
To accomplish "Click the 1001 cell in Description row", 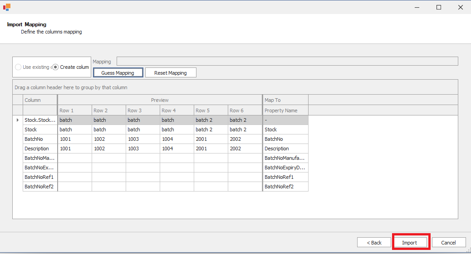I will pos(74,149).
